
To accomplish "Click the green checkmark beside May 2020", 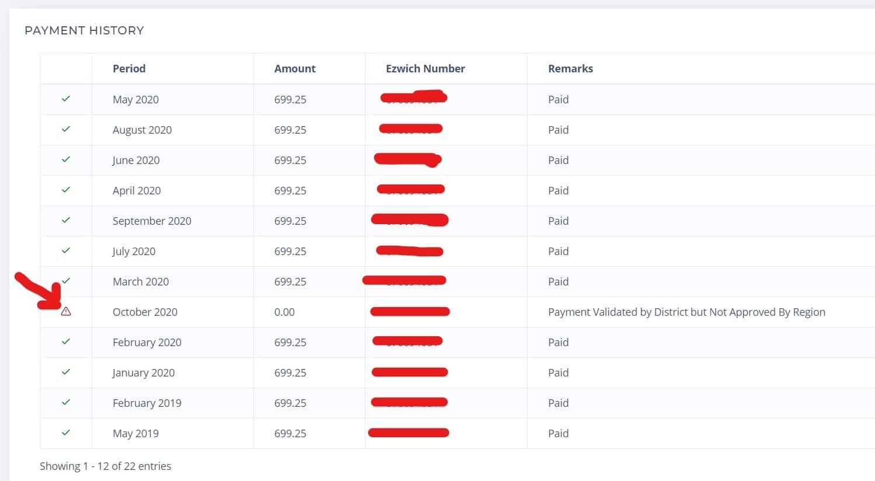I will pos(66,99).
